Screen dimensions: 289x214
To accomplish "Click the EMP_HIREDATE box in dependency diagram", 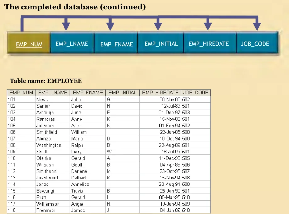I will tap(210, 42).
